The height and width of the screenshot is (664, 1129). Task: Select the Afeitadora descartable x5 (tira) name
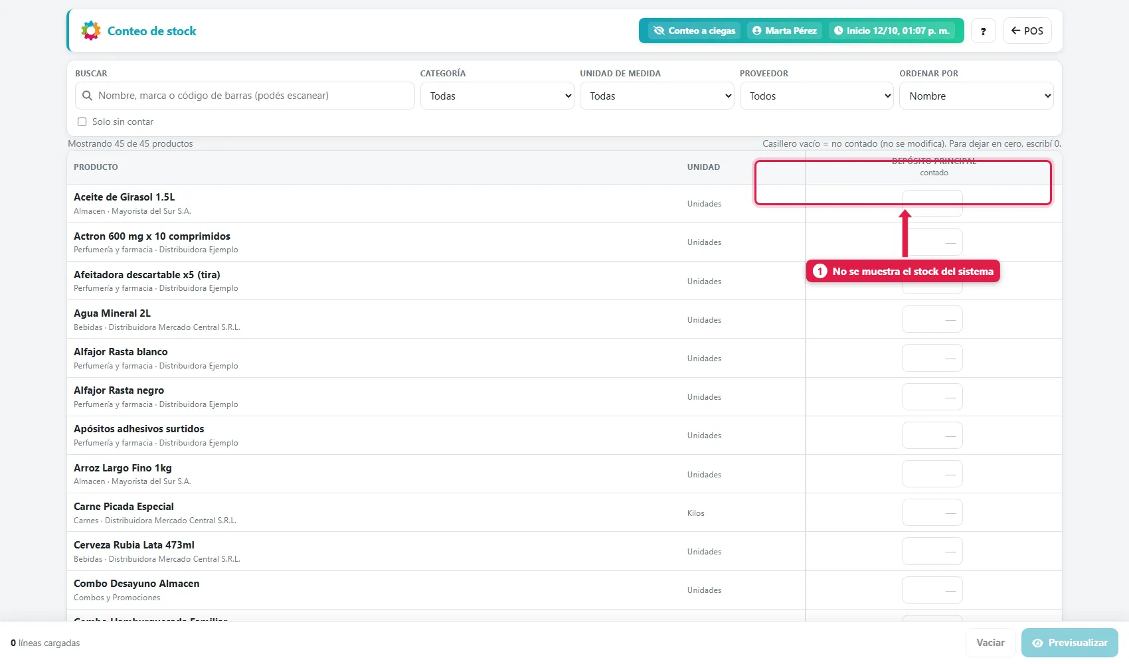tap(147, 274)
